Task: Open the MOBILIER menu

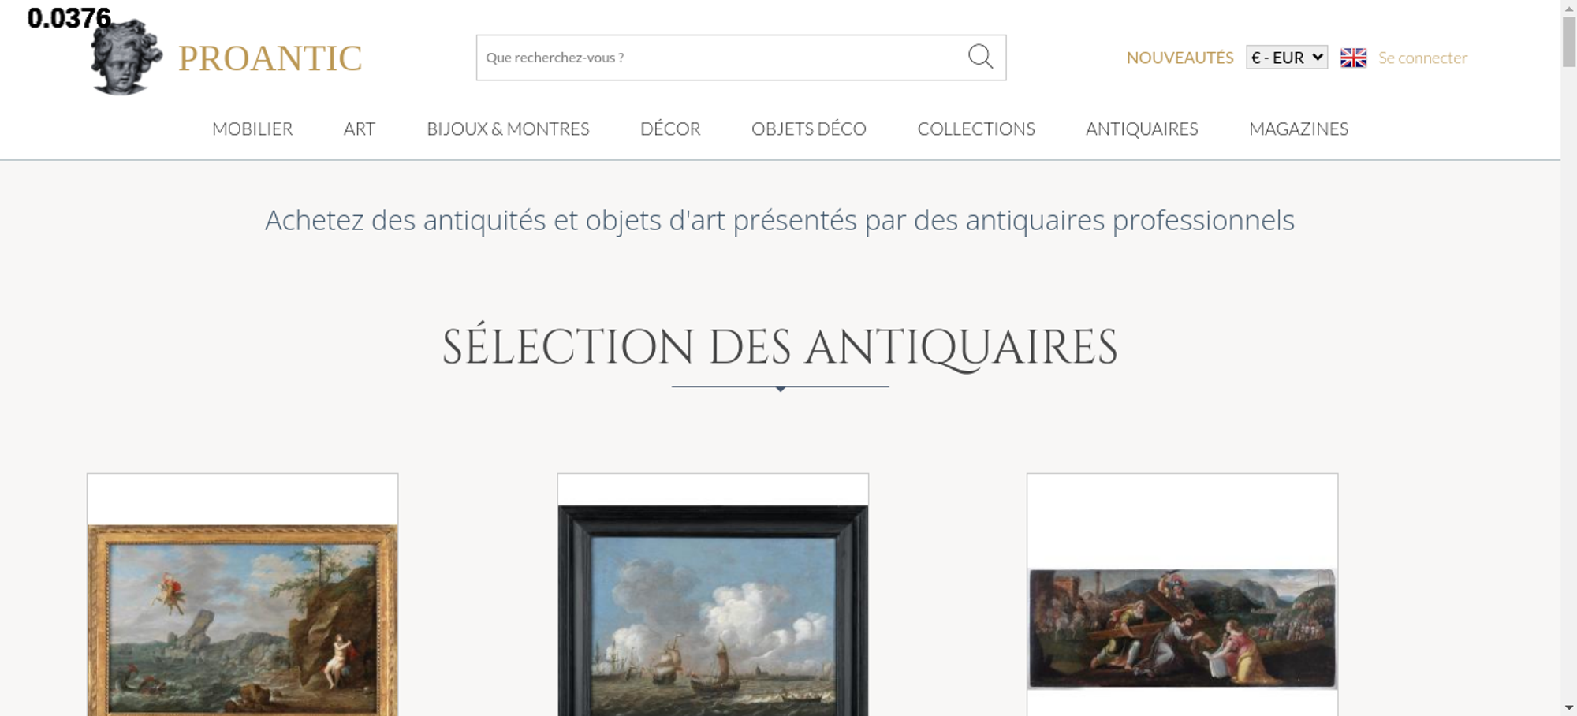Action: tap(252, 129)
